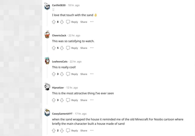
Task: Downvote Carlife0830's comment
Action: point(62,22)
